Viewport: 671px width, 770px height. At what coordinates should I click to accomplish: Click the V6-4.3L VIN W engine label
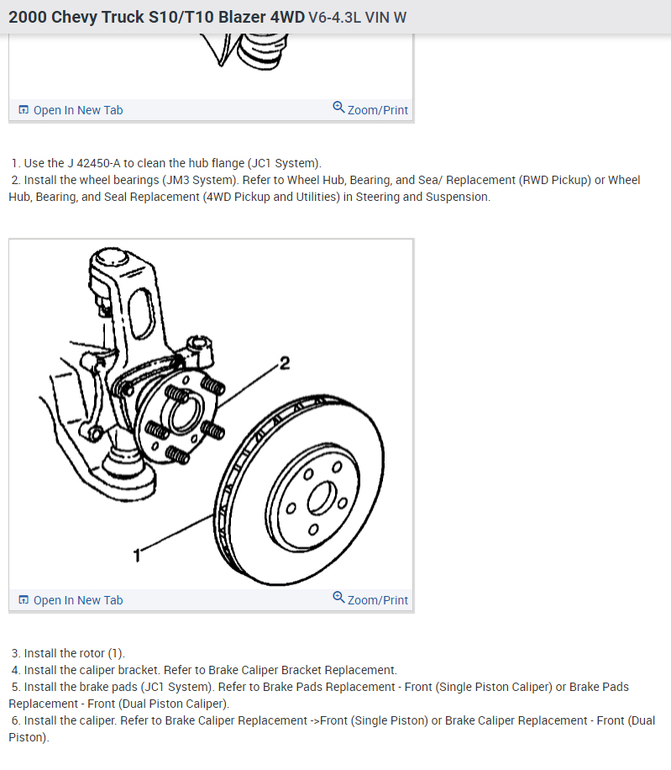pyautogui.click(x=357, y=18)
